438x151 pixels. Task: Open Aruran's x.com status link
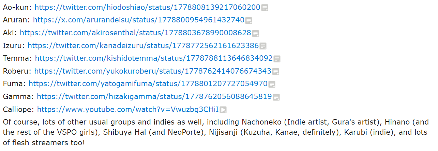(x=139, y=20)
